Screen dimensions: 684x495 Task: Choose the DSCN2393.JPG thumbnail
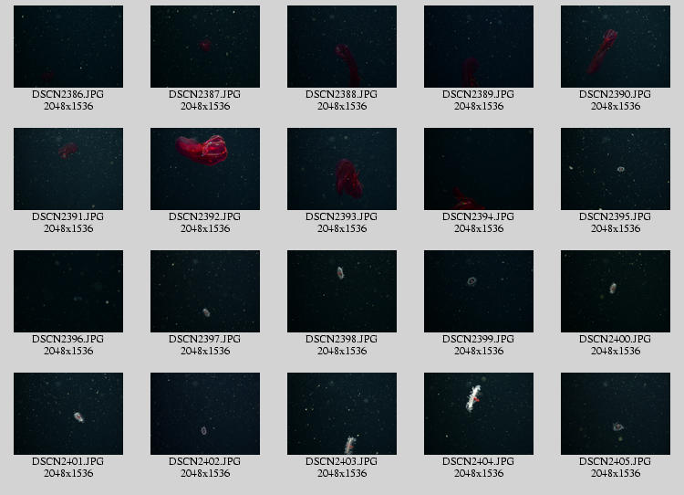(342, 169)
